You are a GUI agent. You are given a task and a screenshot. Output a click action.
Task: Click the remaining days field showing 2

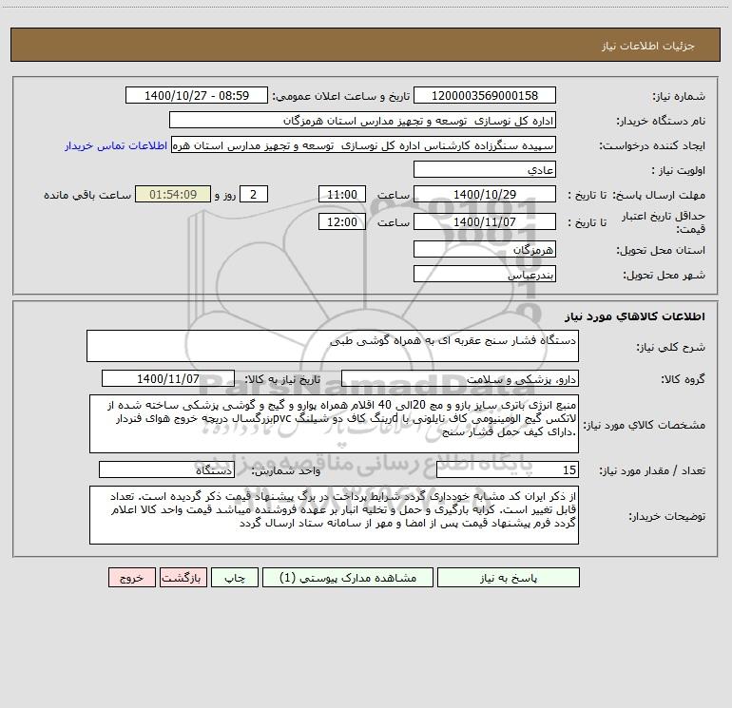(254, 194)
